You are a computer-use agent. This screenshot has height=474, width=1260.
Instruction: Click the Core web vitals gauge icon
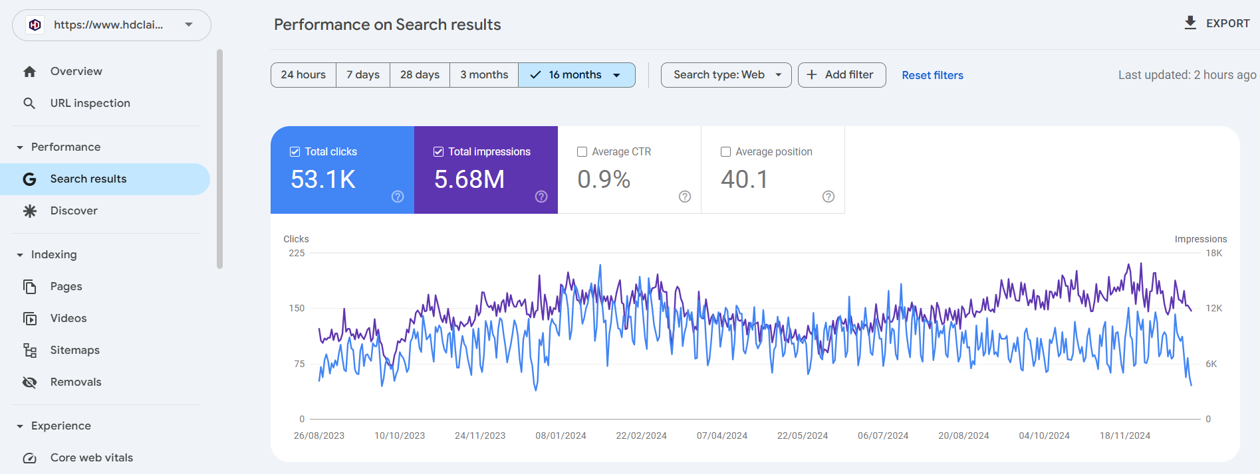tap(29, 458)
